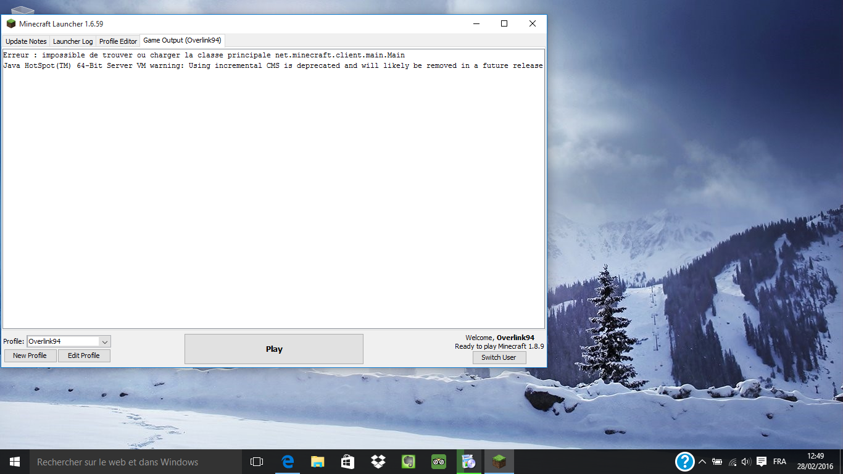Click the Switch User button
The height and width of the screenshot is (474, 843).
click(499, 357)
